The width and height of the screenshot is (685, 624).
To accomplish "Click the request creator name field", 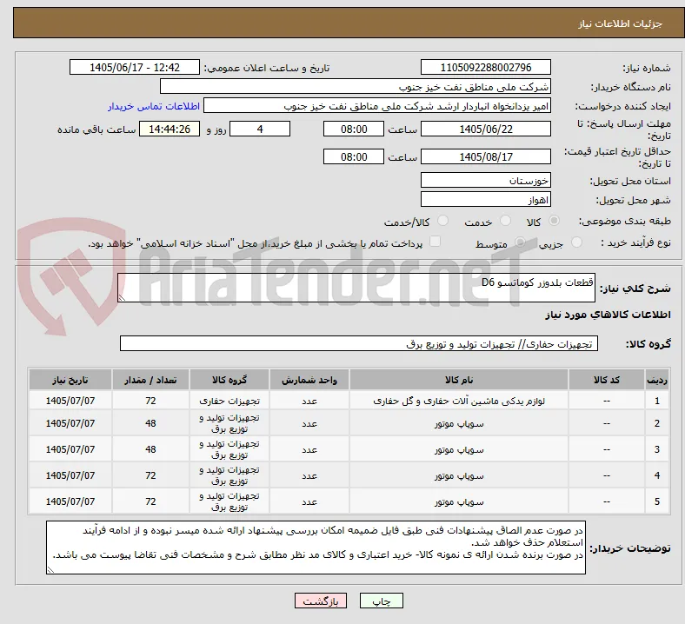I will point(377,106).
